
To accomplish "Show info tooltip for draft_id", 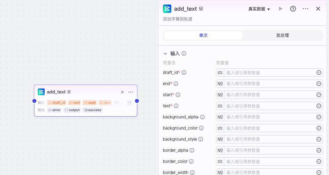I will click(184, 73).
